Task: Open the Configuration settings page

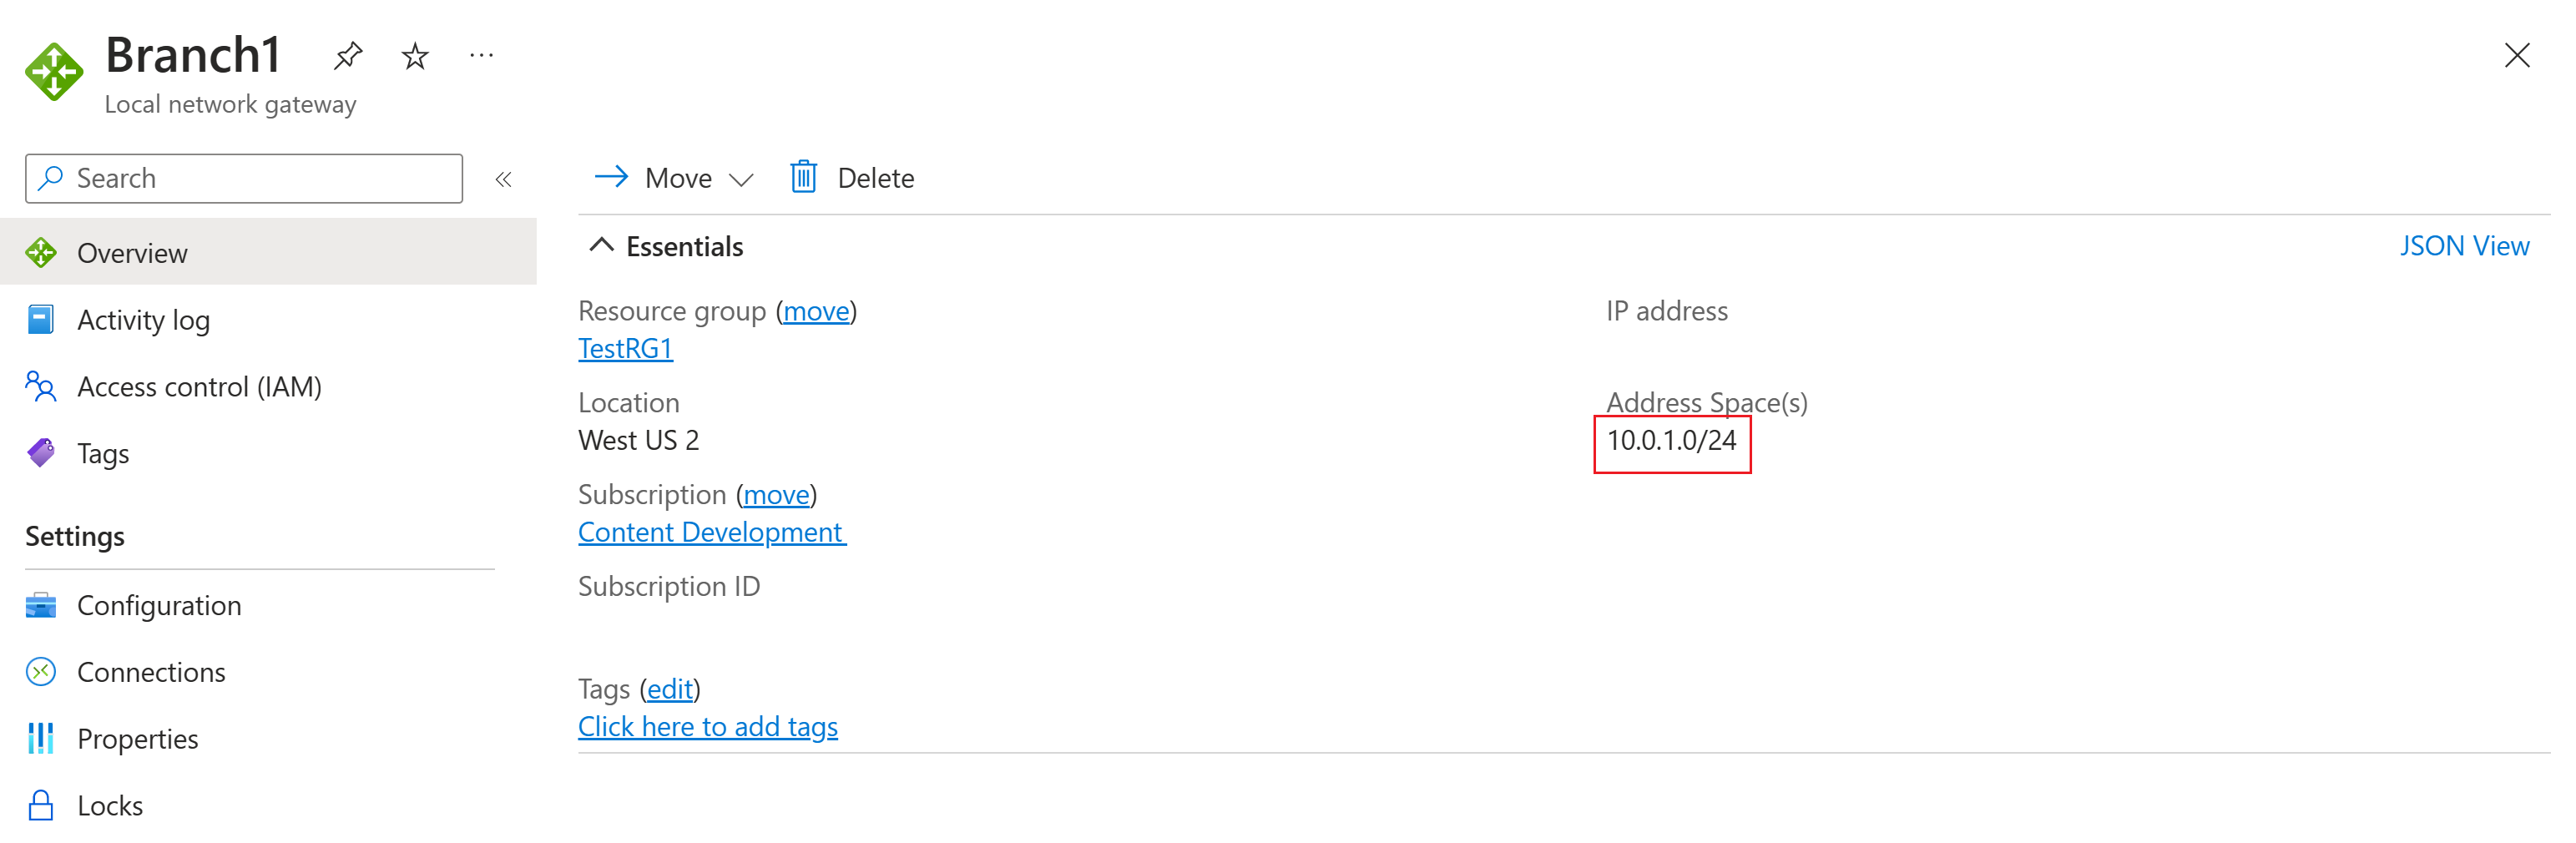Action: [159, 606]
